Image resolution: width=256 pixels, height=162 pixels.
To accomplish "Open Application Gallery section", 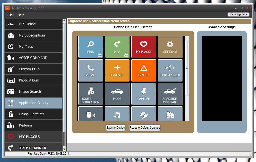I will [33, 103].
